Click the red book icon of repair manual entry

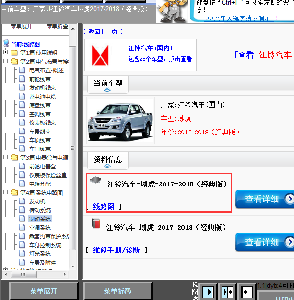pyautogui.click(x=96, y=223)
